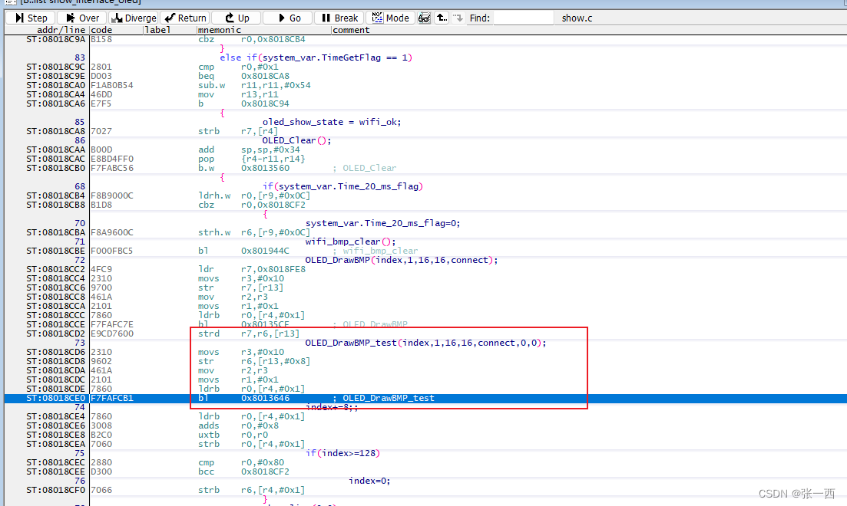Select the bcc 0x8018CF2 row

(x=425, y=472)
